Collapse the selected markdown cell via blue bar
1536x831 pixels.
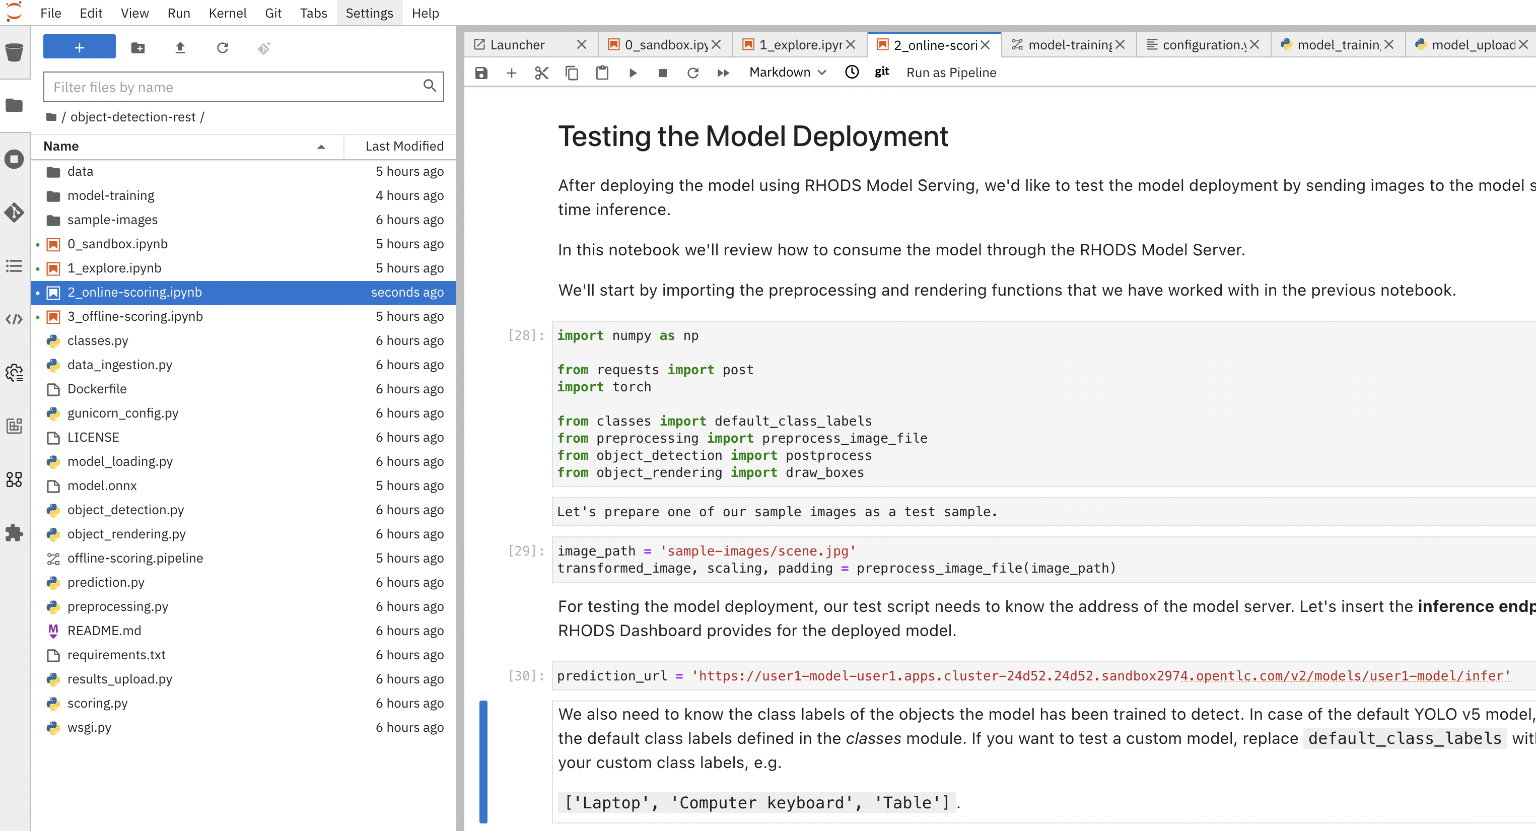[x=483, y=762]
